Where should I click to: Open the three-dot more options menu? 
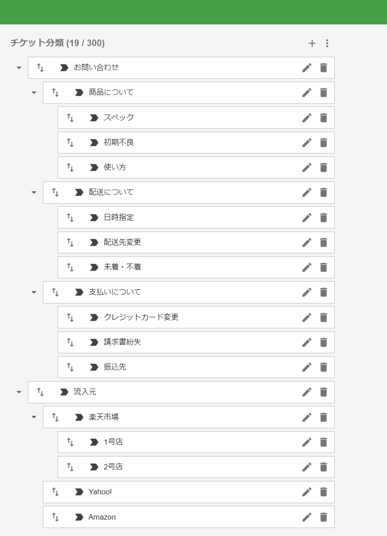(327, 43)
